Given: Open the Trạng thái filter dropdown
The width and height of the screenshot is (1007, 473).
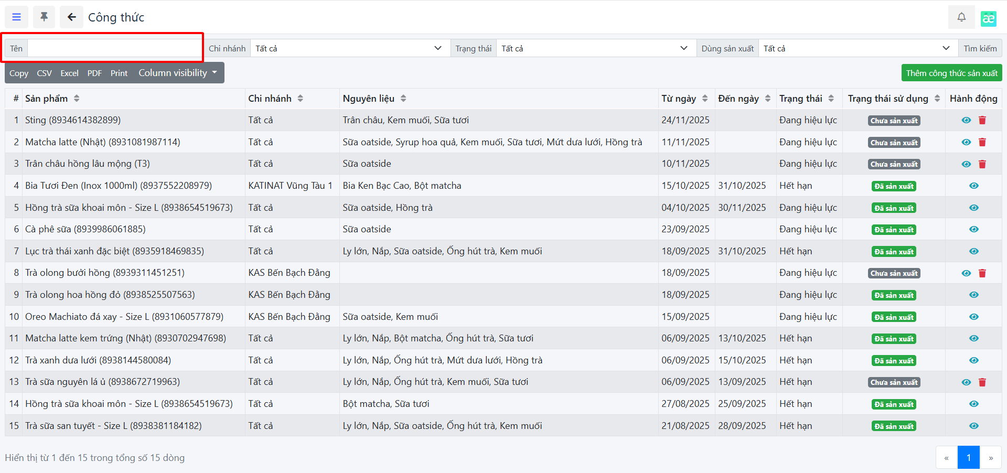Looking at the screenshot, I should (x=595, y=48).
